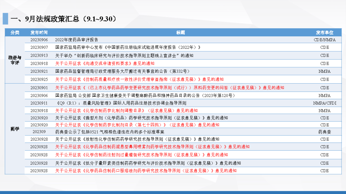This screenshot has height=194, width=346.
Task: Click the 微型片剂药学研究技术指导原则 notice
Action: click(x=142, y=118)
